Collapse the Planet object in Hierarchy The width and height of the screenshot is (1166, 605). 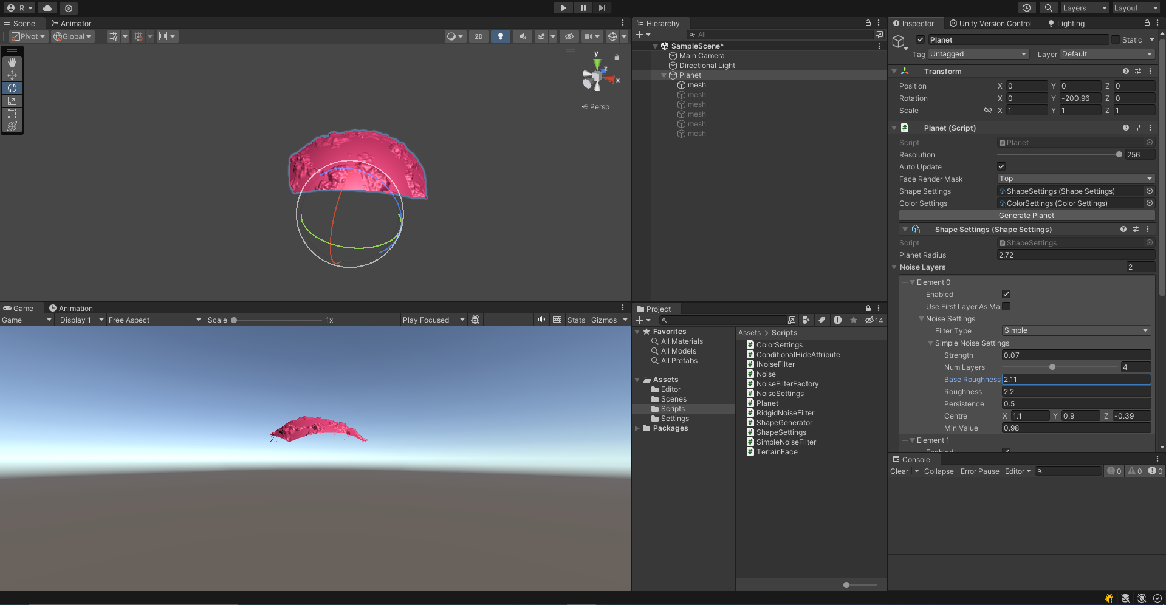click(x=664, y=75)
